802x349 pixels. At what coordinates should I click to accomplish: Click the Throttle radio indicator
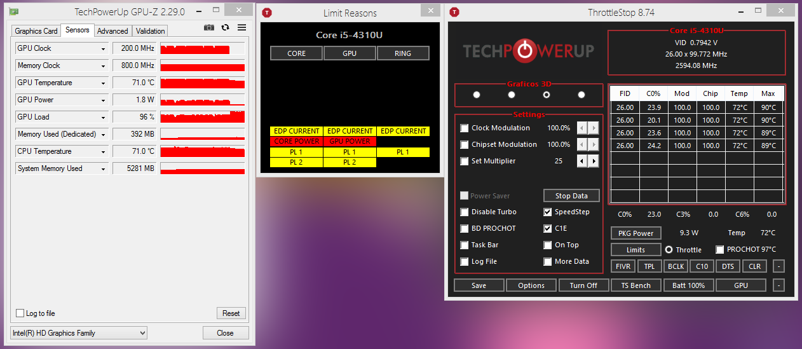click(669, 250)
